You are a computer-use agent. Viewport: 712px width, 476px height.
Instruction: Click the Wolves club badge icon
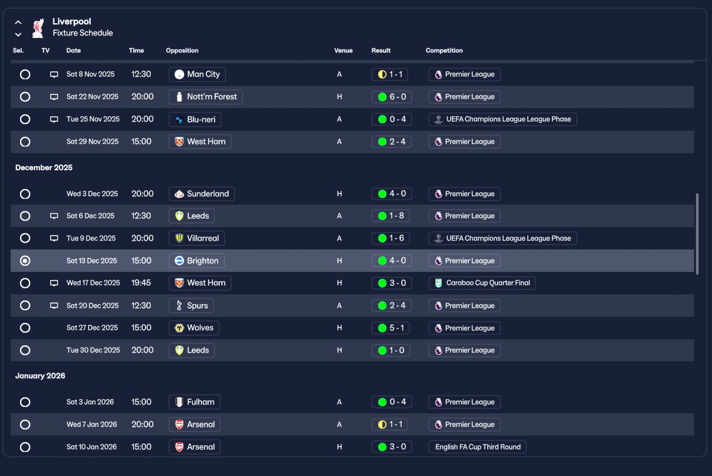(x=179, y=328)
